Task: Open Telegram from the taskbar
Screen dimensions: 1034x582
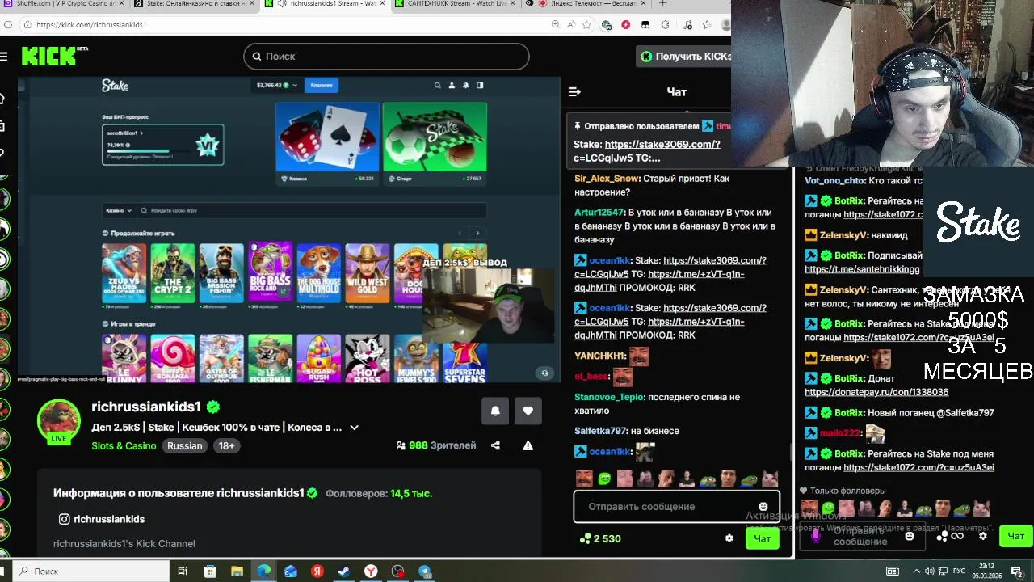Action: [x=425, y=571]
